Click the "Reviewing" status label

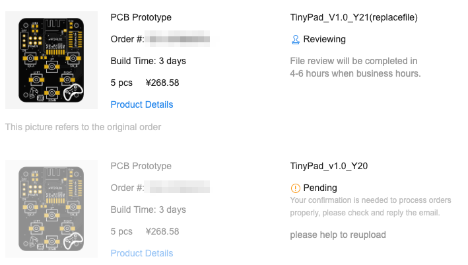coord(324,40)
